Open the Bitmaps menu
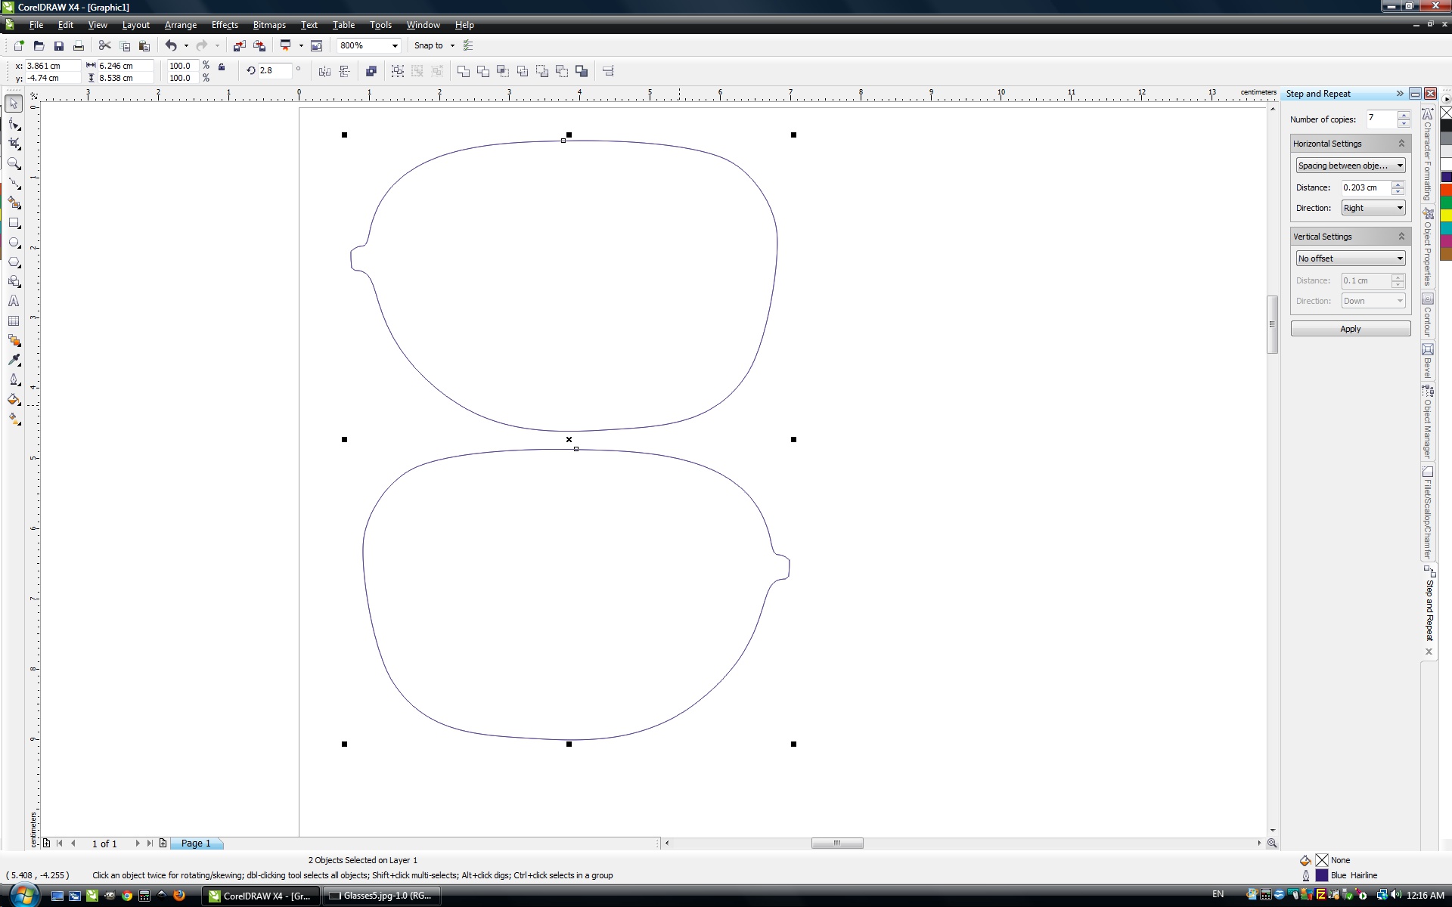1452x907 pixels. click(269, 25)
